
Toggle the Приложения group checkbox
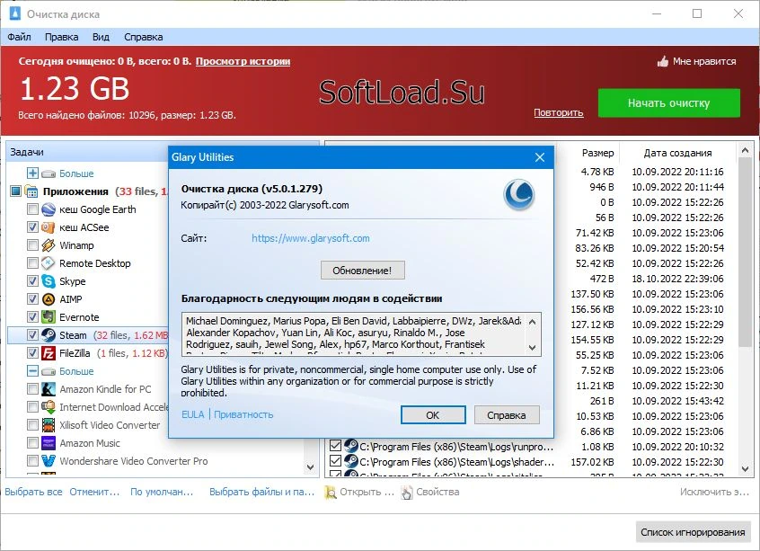click(15, 191)
